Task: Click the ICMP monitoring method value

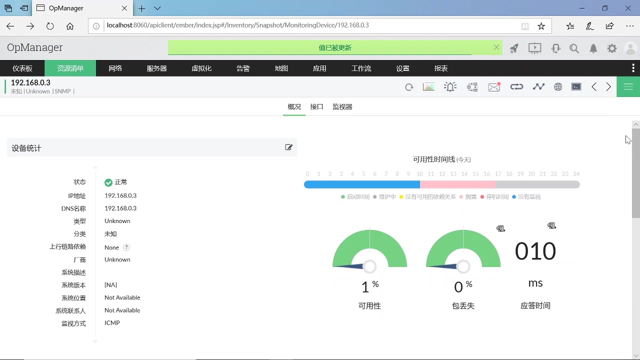Action: [112, 323]
